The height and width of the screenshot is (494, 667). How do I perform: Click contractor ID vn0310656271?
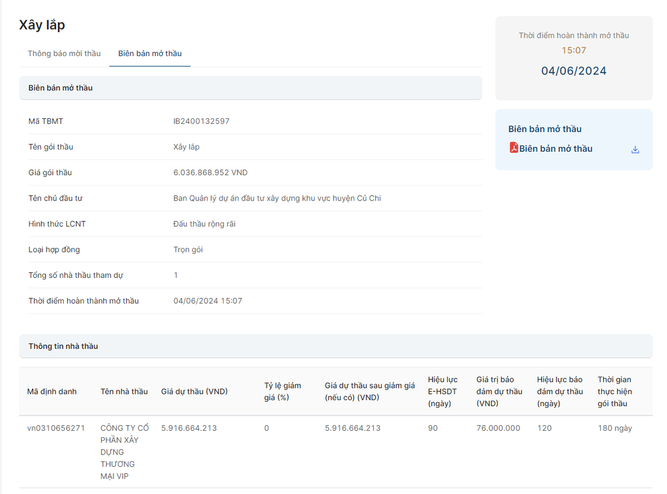[56, 428]
